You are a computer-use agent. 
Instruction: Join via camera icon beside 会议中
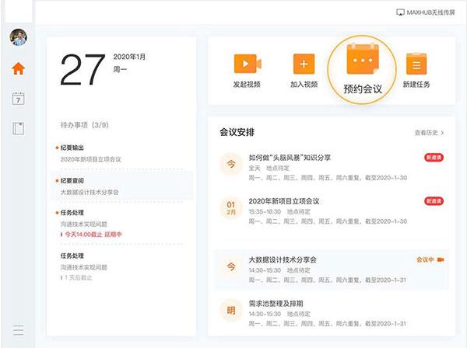(441, 259)
